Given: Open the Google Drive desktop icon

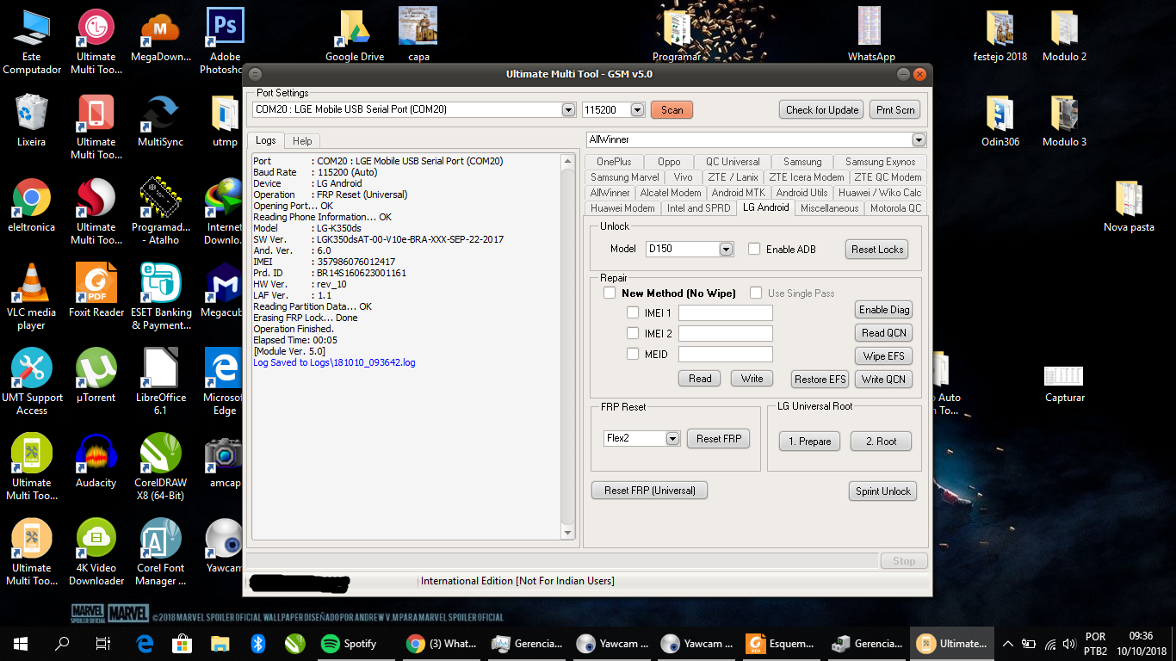Looking at the screenshot, I should coord(355,36).
